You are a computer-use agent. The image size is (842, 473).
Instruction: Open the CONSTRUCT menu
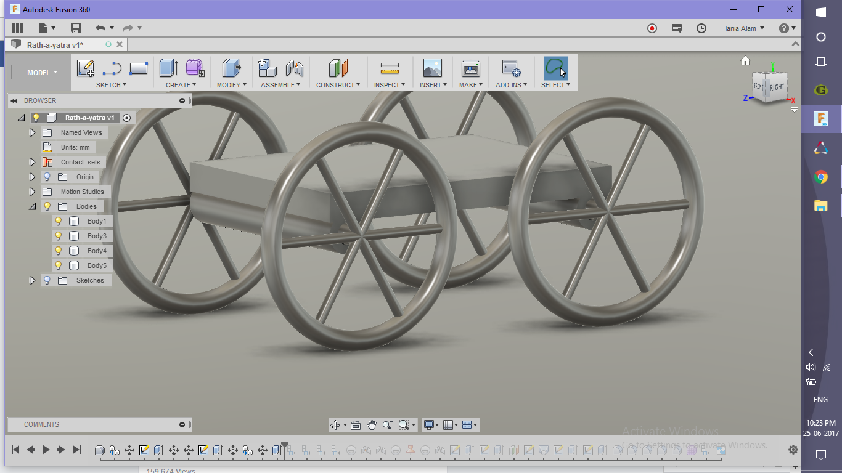338,85
